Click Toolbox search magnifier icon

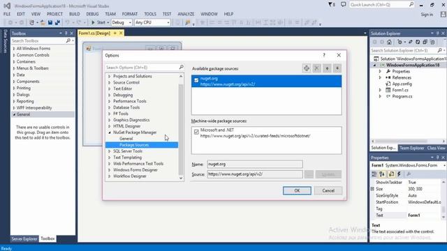coord(68,40)
